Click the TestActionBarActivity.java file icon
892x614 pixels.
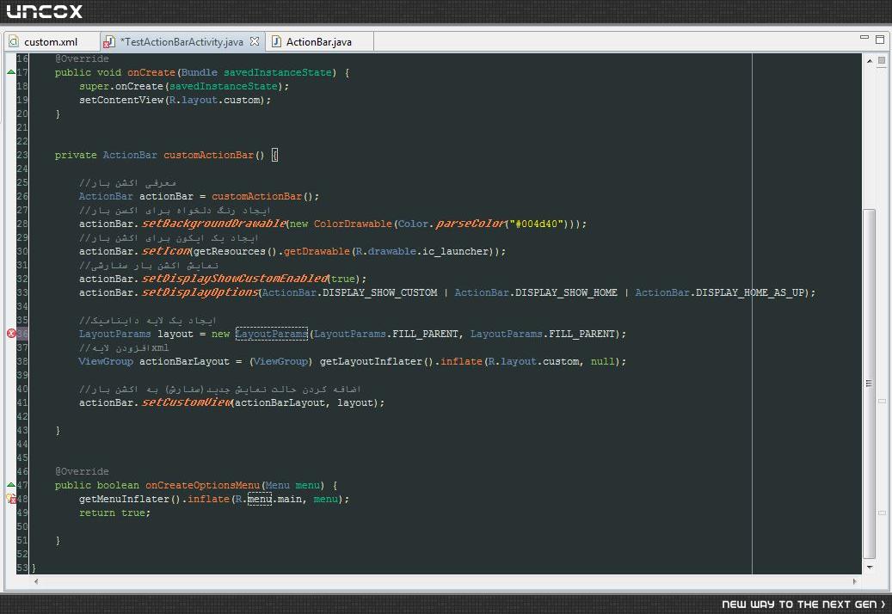[x=108, y=42]
